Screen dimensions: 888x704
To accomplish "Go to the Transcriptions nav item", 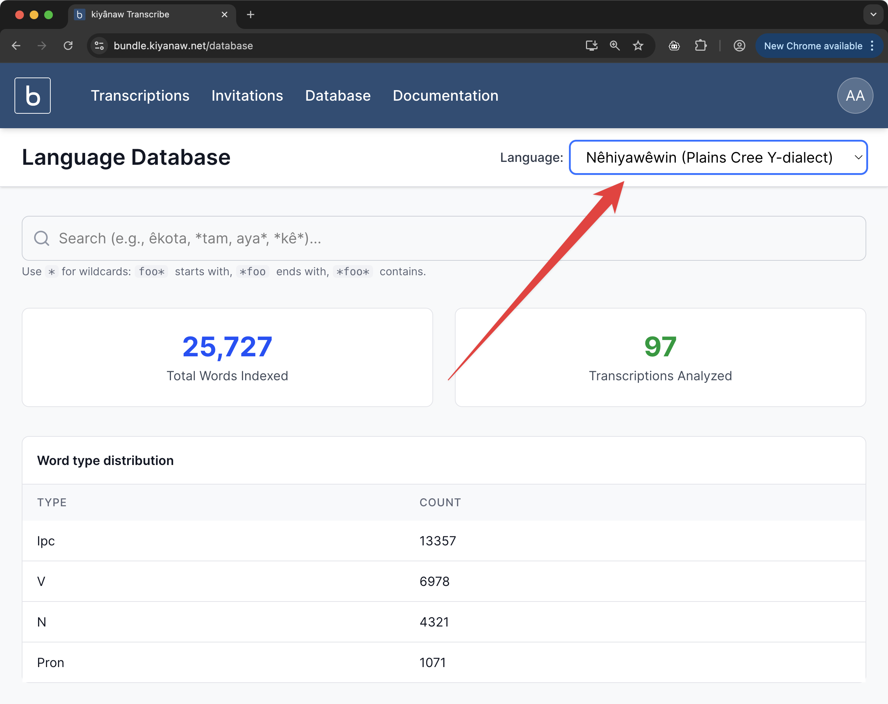I will [x=140, y=96].
